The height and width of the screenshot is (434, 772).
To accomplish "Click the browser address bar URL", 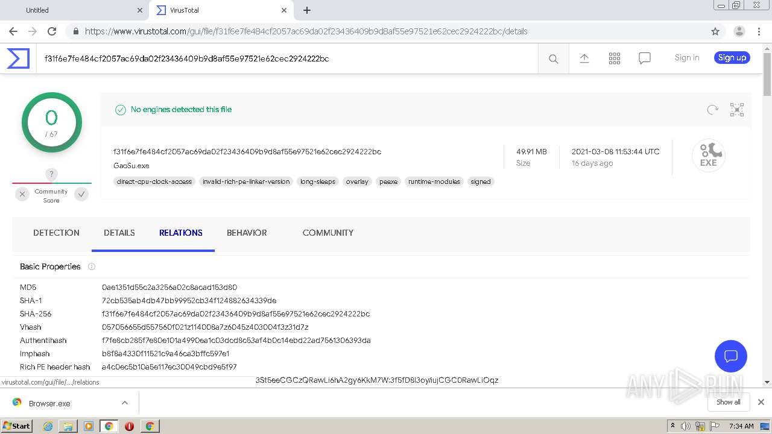I will [x=306, y=31].
